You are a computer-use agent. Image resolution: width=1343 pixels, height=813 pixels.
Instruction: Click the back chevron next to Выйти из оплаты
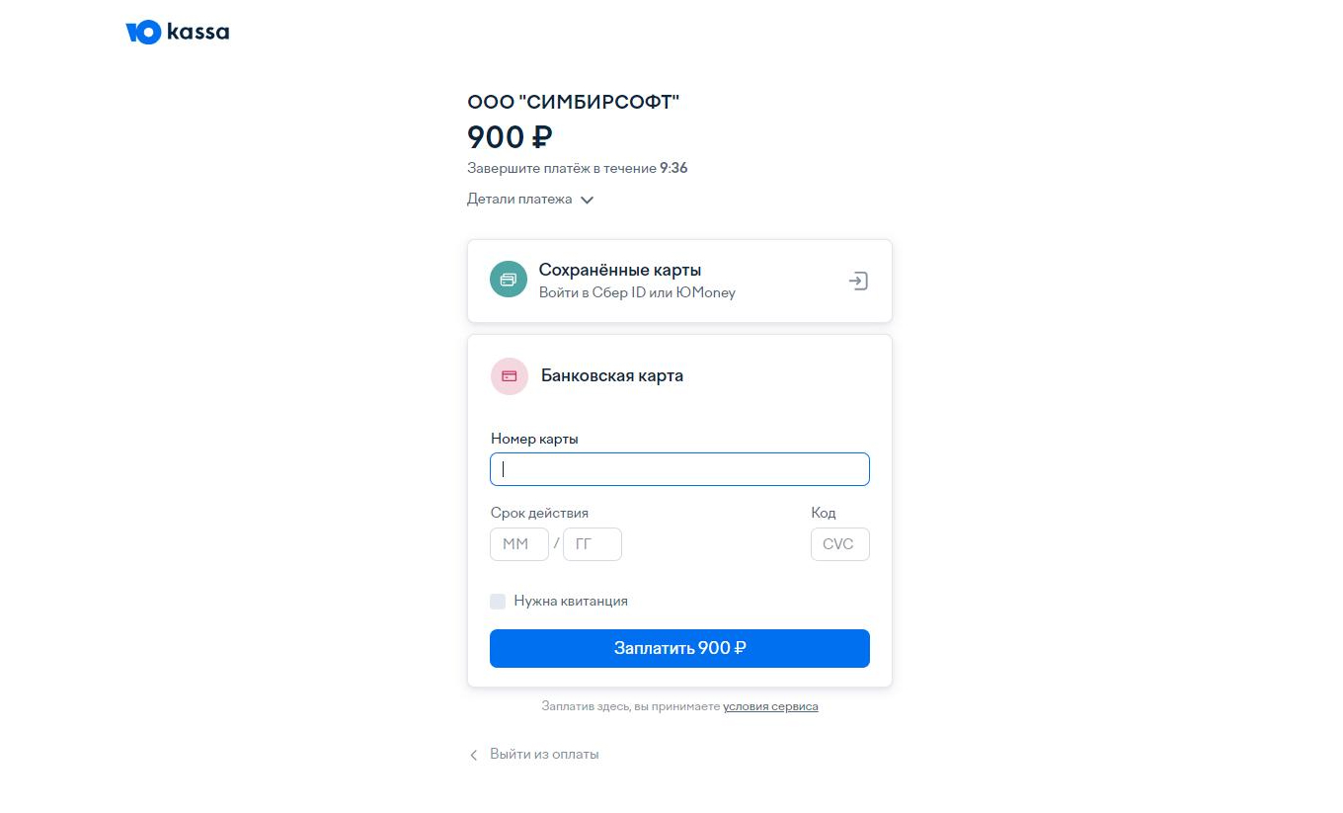pyautogui.click(x=473, y=754)
